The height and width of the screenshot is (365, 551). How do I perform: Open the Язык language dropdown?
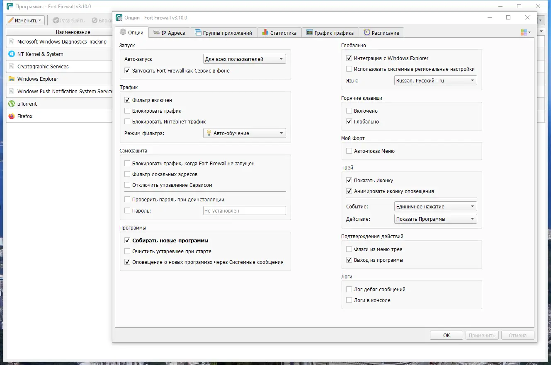[x=436, y=81]
